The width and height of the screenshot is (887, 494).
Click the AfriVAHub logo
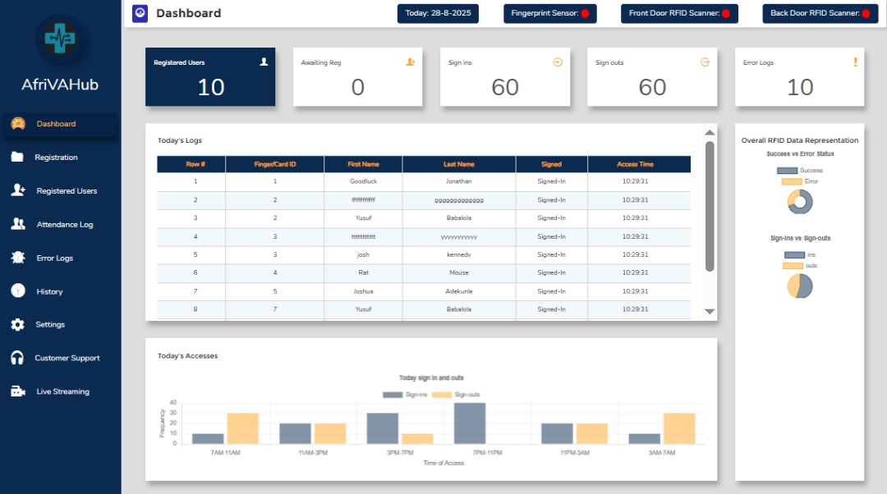[60, 39]
